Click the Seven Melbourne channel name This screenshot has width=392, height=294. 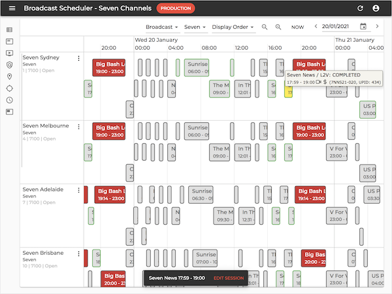[46, 125]
